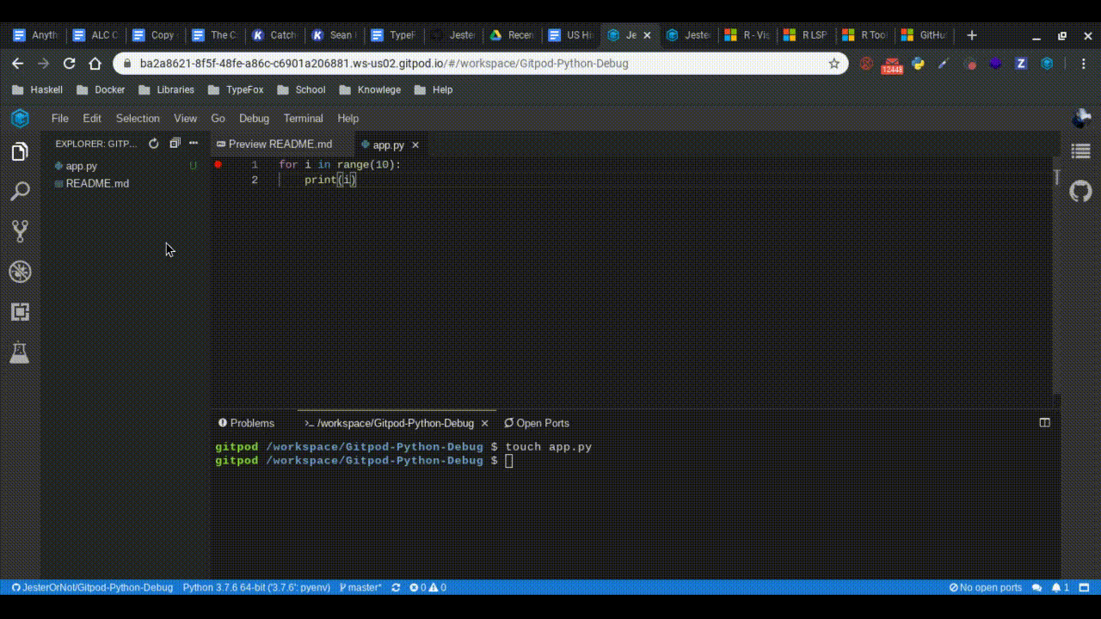Screen dimensions: 1101x619
Task: Open the GitHub panel on the right edge
Action: pyautogui.click(x=1080, y=191)
